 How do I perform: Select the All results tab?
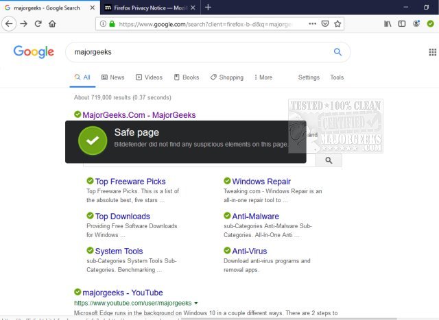[x=82, y=77]
